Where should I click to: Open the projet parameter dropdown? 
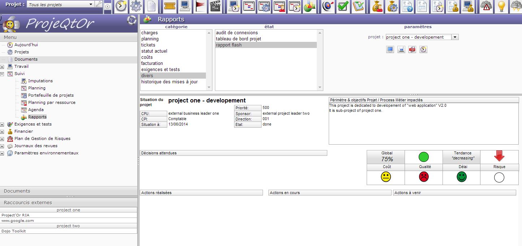(x=455, y=37)
